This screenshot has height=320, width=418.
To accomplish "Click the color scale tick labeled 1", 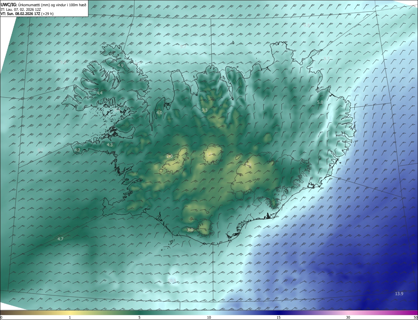I will coord(70,317).
